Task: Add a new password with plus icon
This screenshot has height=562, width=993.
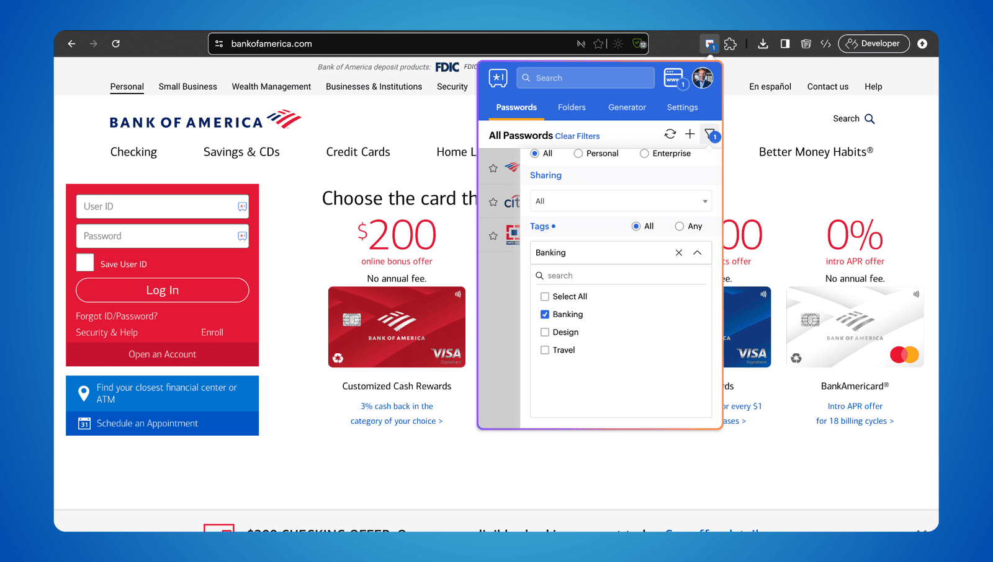Action: pos(690,134)
